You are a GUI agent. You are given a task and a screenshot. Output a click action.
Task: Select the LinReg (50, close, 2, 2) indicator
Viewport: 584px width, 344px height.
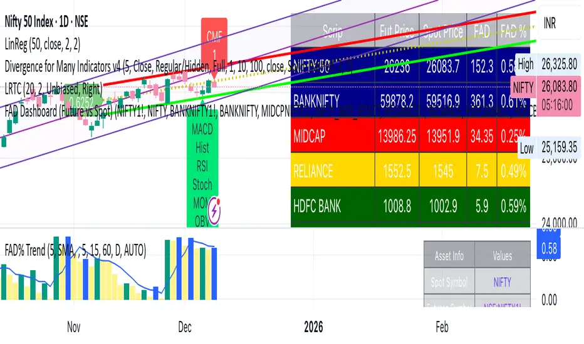tap(43, 44)
